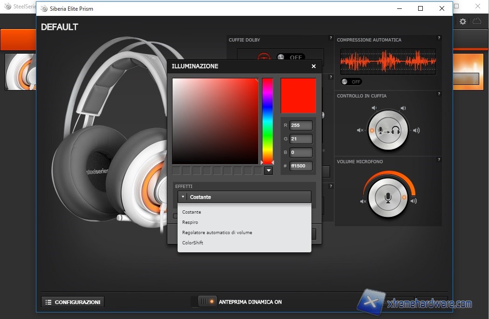Click the muted microphone volume icon
The height and width of the screenshot is (319, 489).
tap(363, 201)
